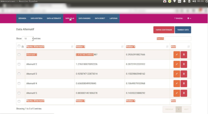The height and width of the screenshot is (114, 208).
Task: Expand the settings gear dropdown menu
Action: 189,18
